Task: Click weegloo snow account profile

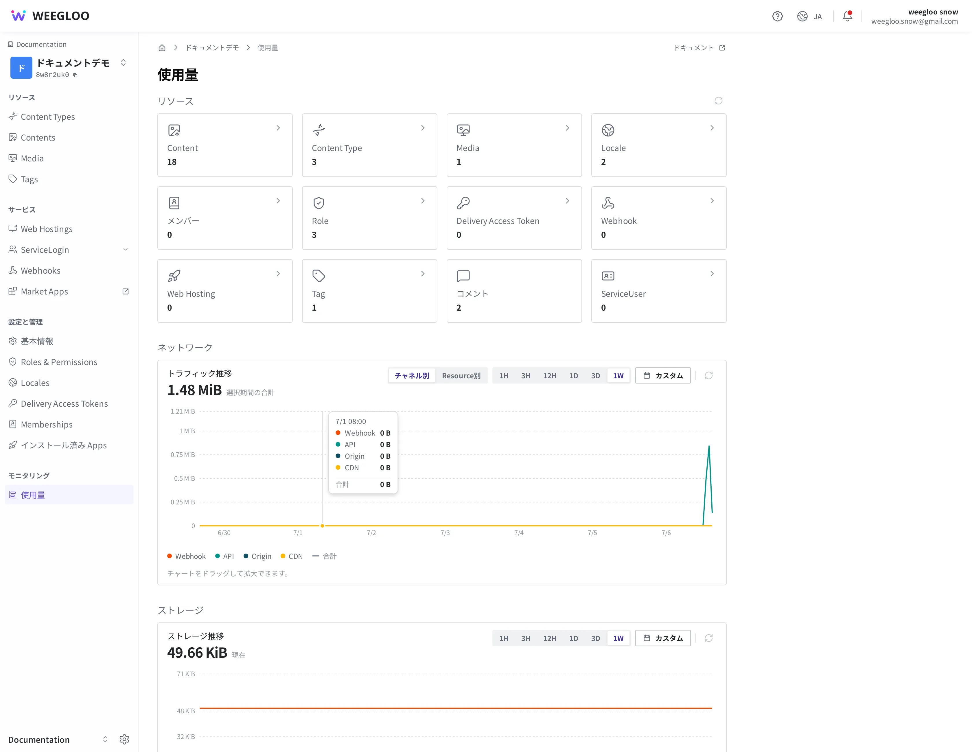Action: [x=914, y=16]
